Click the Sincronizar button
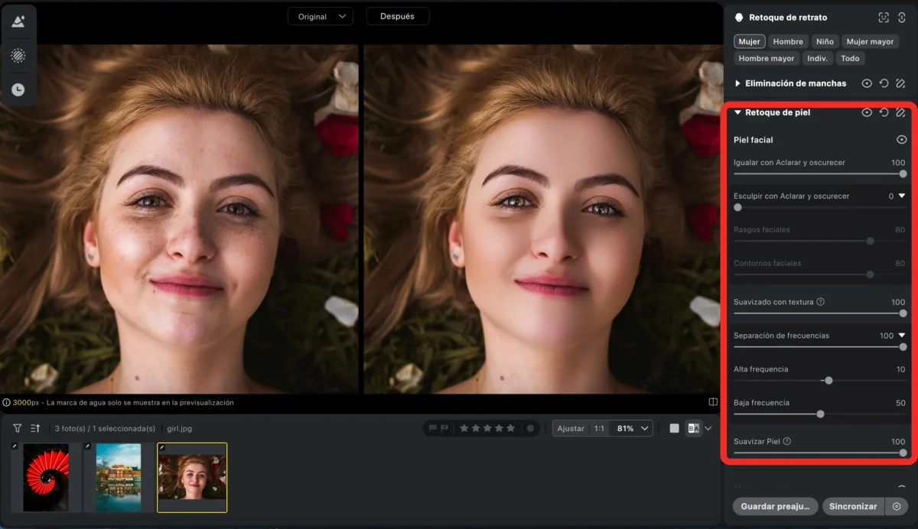 point(853,506)
